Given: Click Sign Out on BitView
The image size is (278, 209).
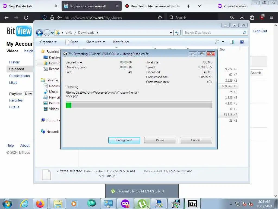Looking at the screenshot, I should [x=260, y=31].
